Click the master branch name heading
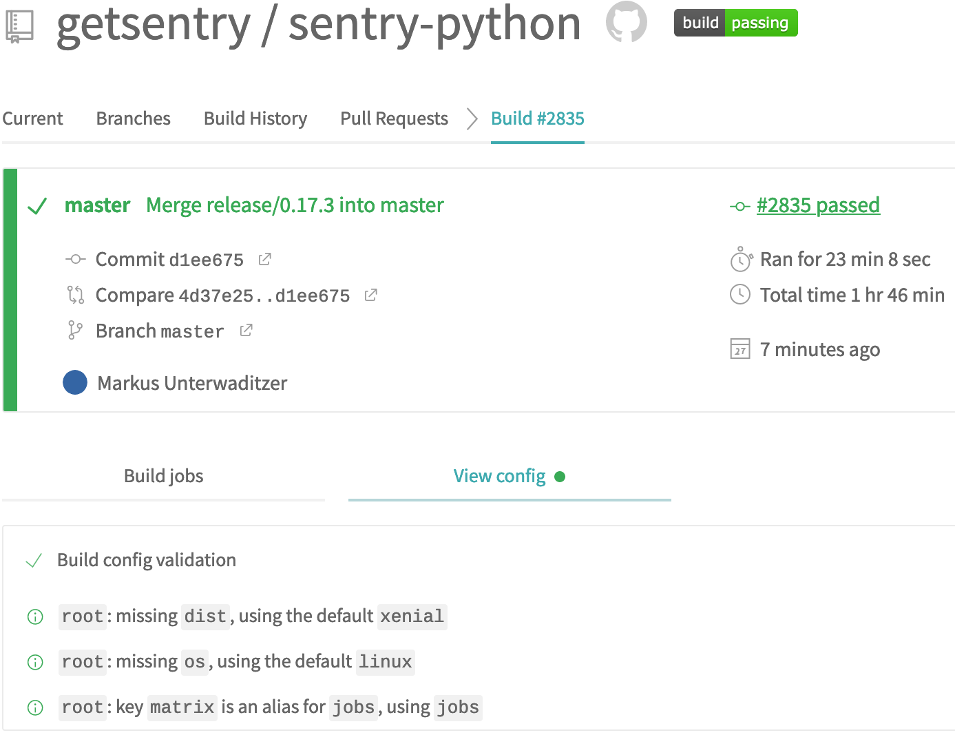Viewport: 955px width, 735px height. point(97,205)
